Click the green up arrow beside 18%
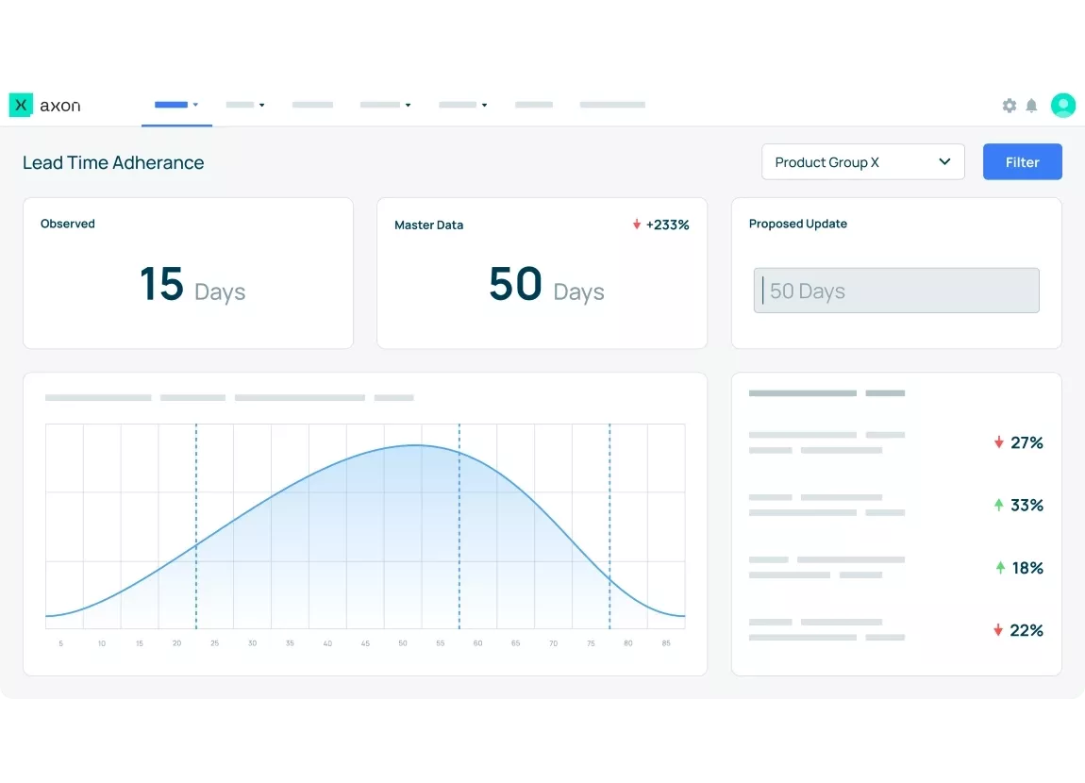The height and width of the screenshot is (783, 1085). tap(1000, 568)
